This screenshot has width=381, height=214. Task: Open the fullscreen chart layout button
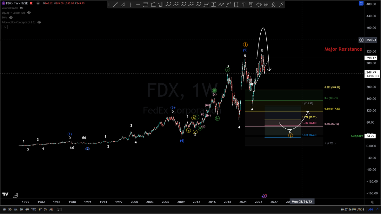coord(361,3)
